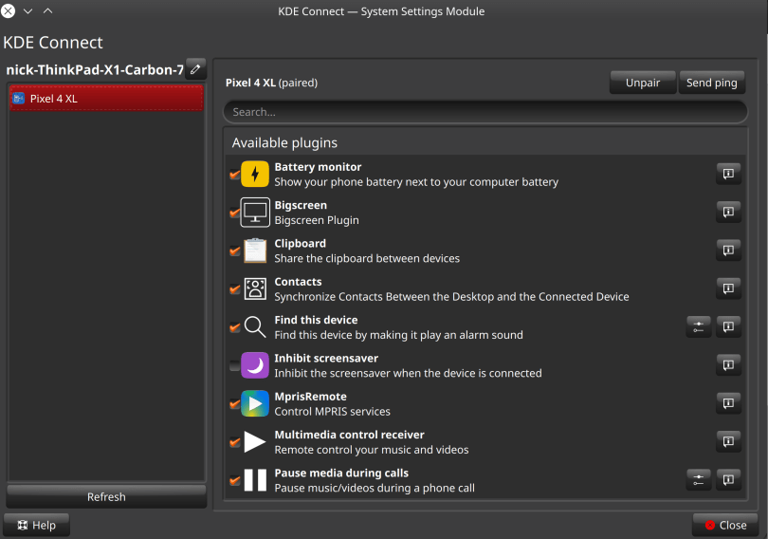Send a ping to the phone
The width and height of the screenshot is (768, 539).
[711, 83]
